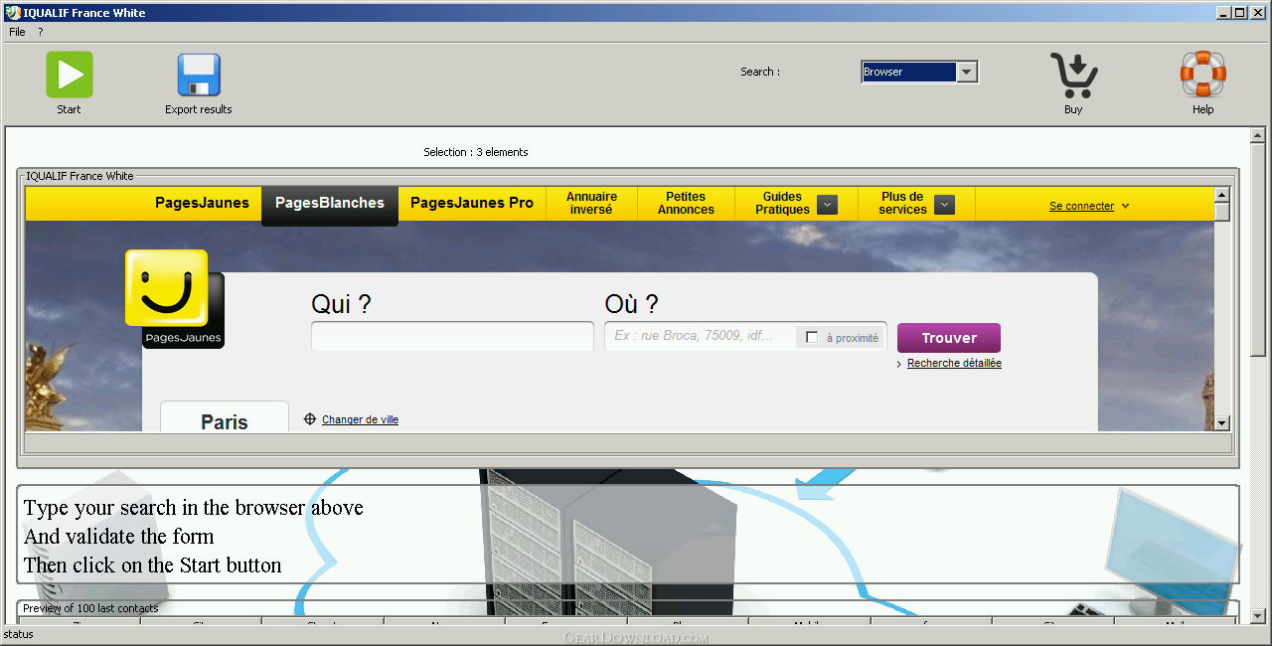This screenshot has height=646, width=1272.
Task: Open the ? menu
Action: (x=41, y=32)
